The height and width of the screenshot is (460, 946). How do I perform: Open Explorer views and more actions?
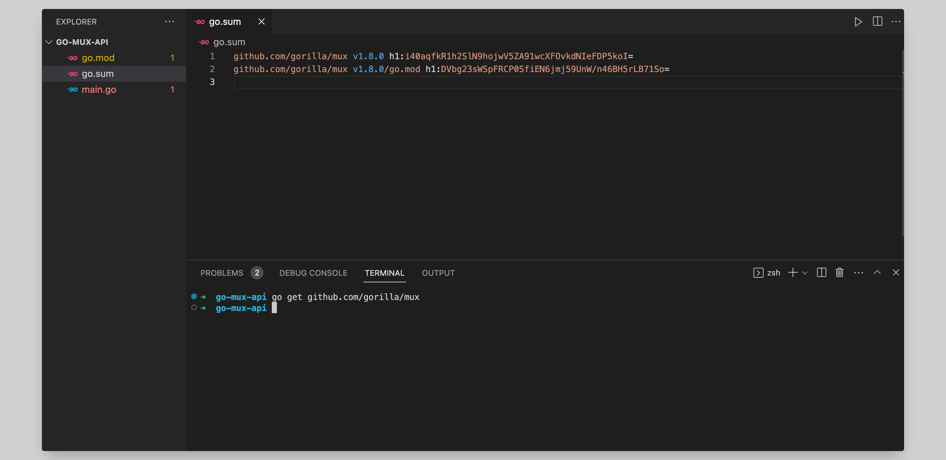coord(169,22)
